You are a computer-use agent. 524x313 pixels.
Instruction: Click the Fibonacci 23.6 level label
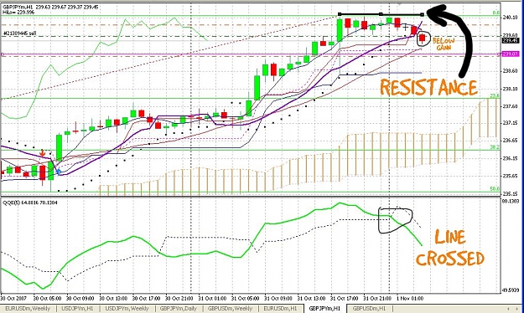click(495, 95)
